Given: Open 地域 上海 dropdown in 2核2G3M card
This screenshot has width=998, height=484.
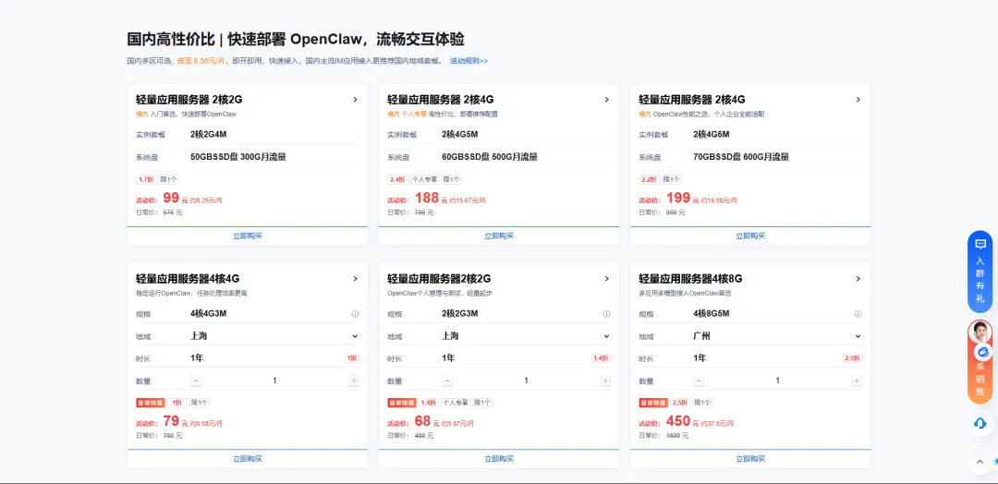Looking at the screenshot, I should coord(526,336).
